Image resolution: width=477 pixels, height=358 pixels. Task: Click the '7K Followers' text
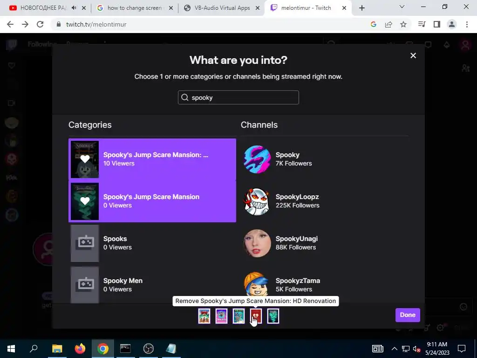(x=293, y=164)
